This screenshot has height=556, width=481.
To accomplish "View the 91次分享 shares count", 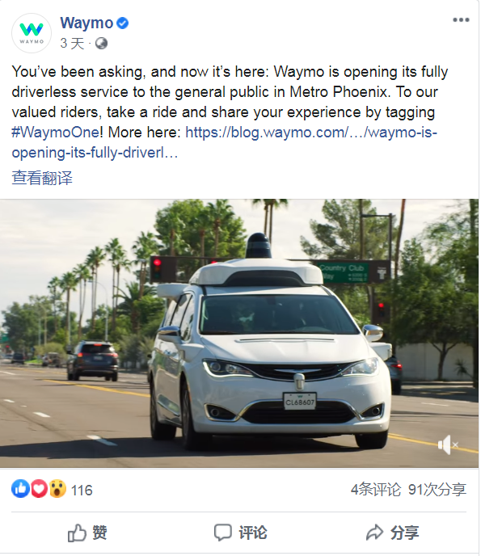I will point(437,490).
